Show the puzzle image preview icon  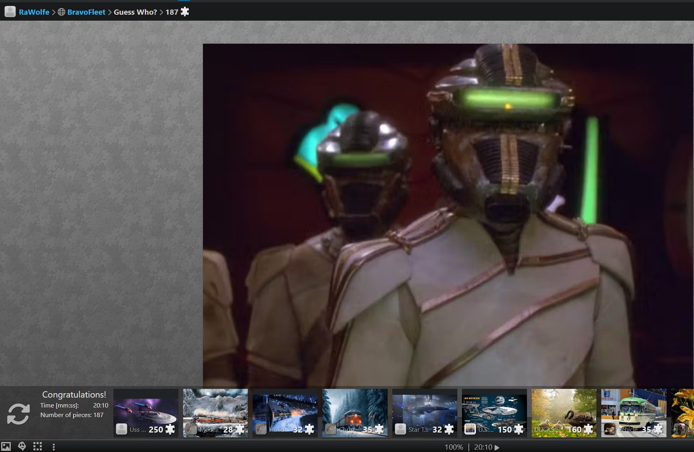coord(6,446)
